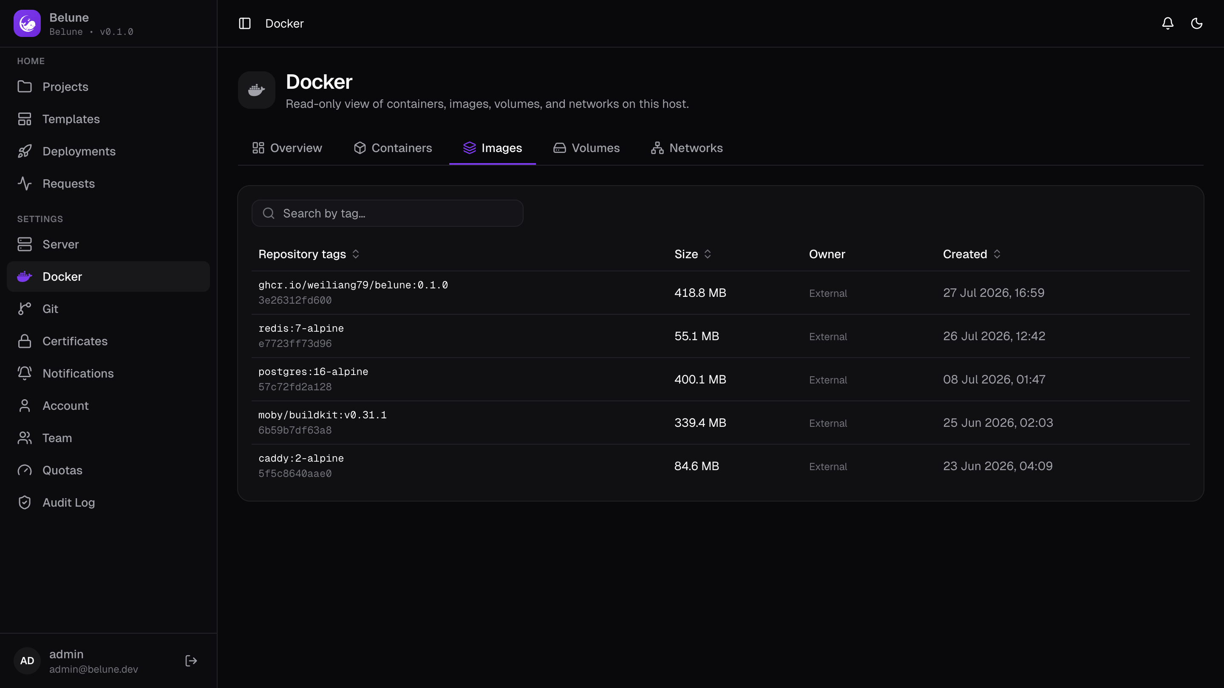Open Certificates settings
This screenshot has width=1224, height=688.
[108, 341]
